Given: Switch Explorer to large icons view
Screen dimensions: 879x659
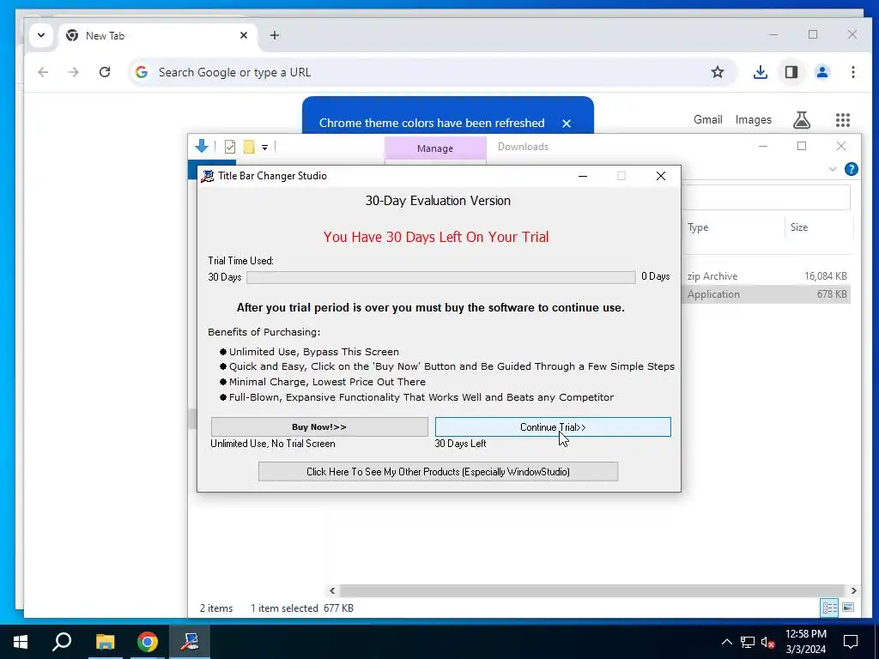Looking at the screenshot, I should pos(848,608).
